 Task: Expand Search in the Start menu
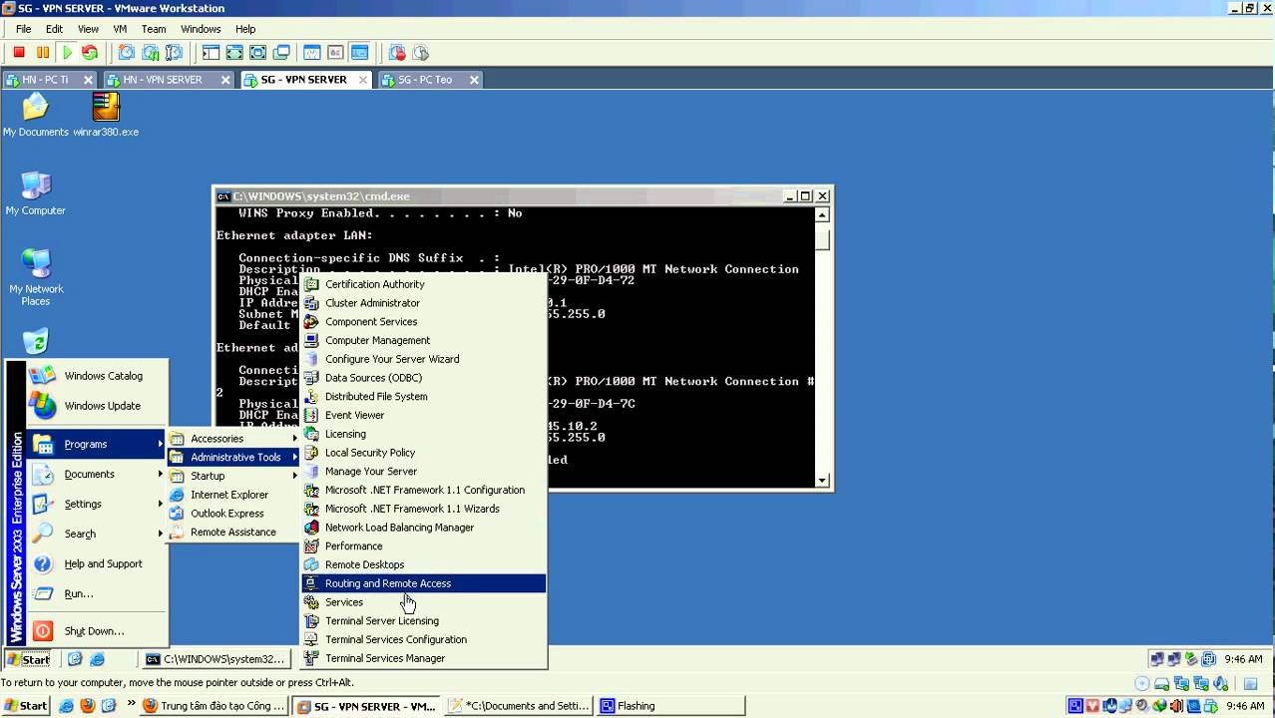tap(97, 535)
